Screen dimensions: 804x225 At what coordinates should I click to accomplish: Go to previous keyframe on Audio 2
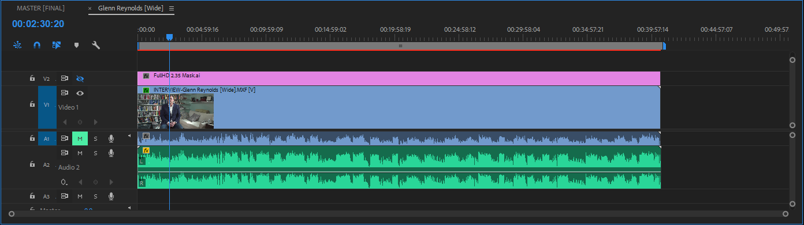pyautogui.click(x=80, y=182)
